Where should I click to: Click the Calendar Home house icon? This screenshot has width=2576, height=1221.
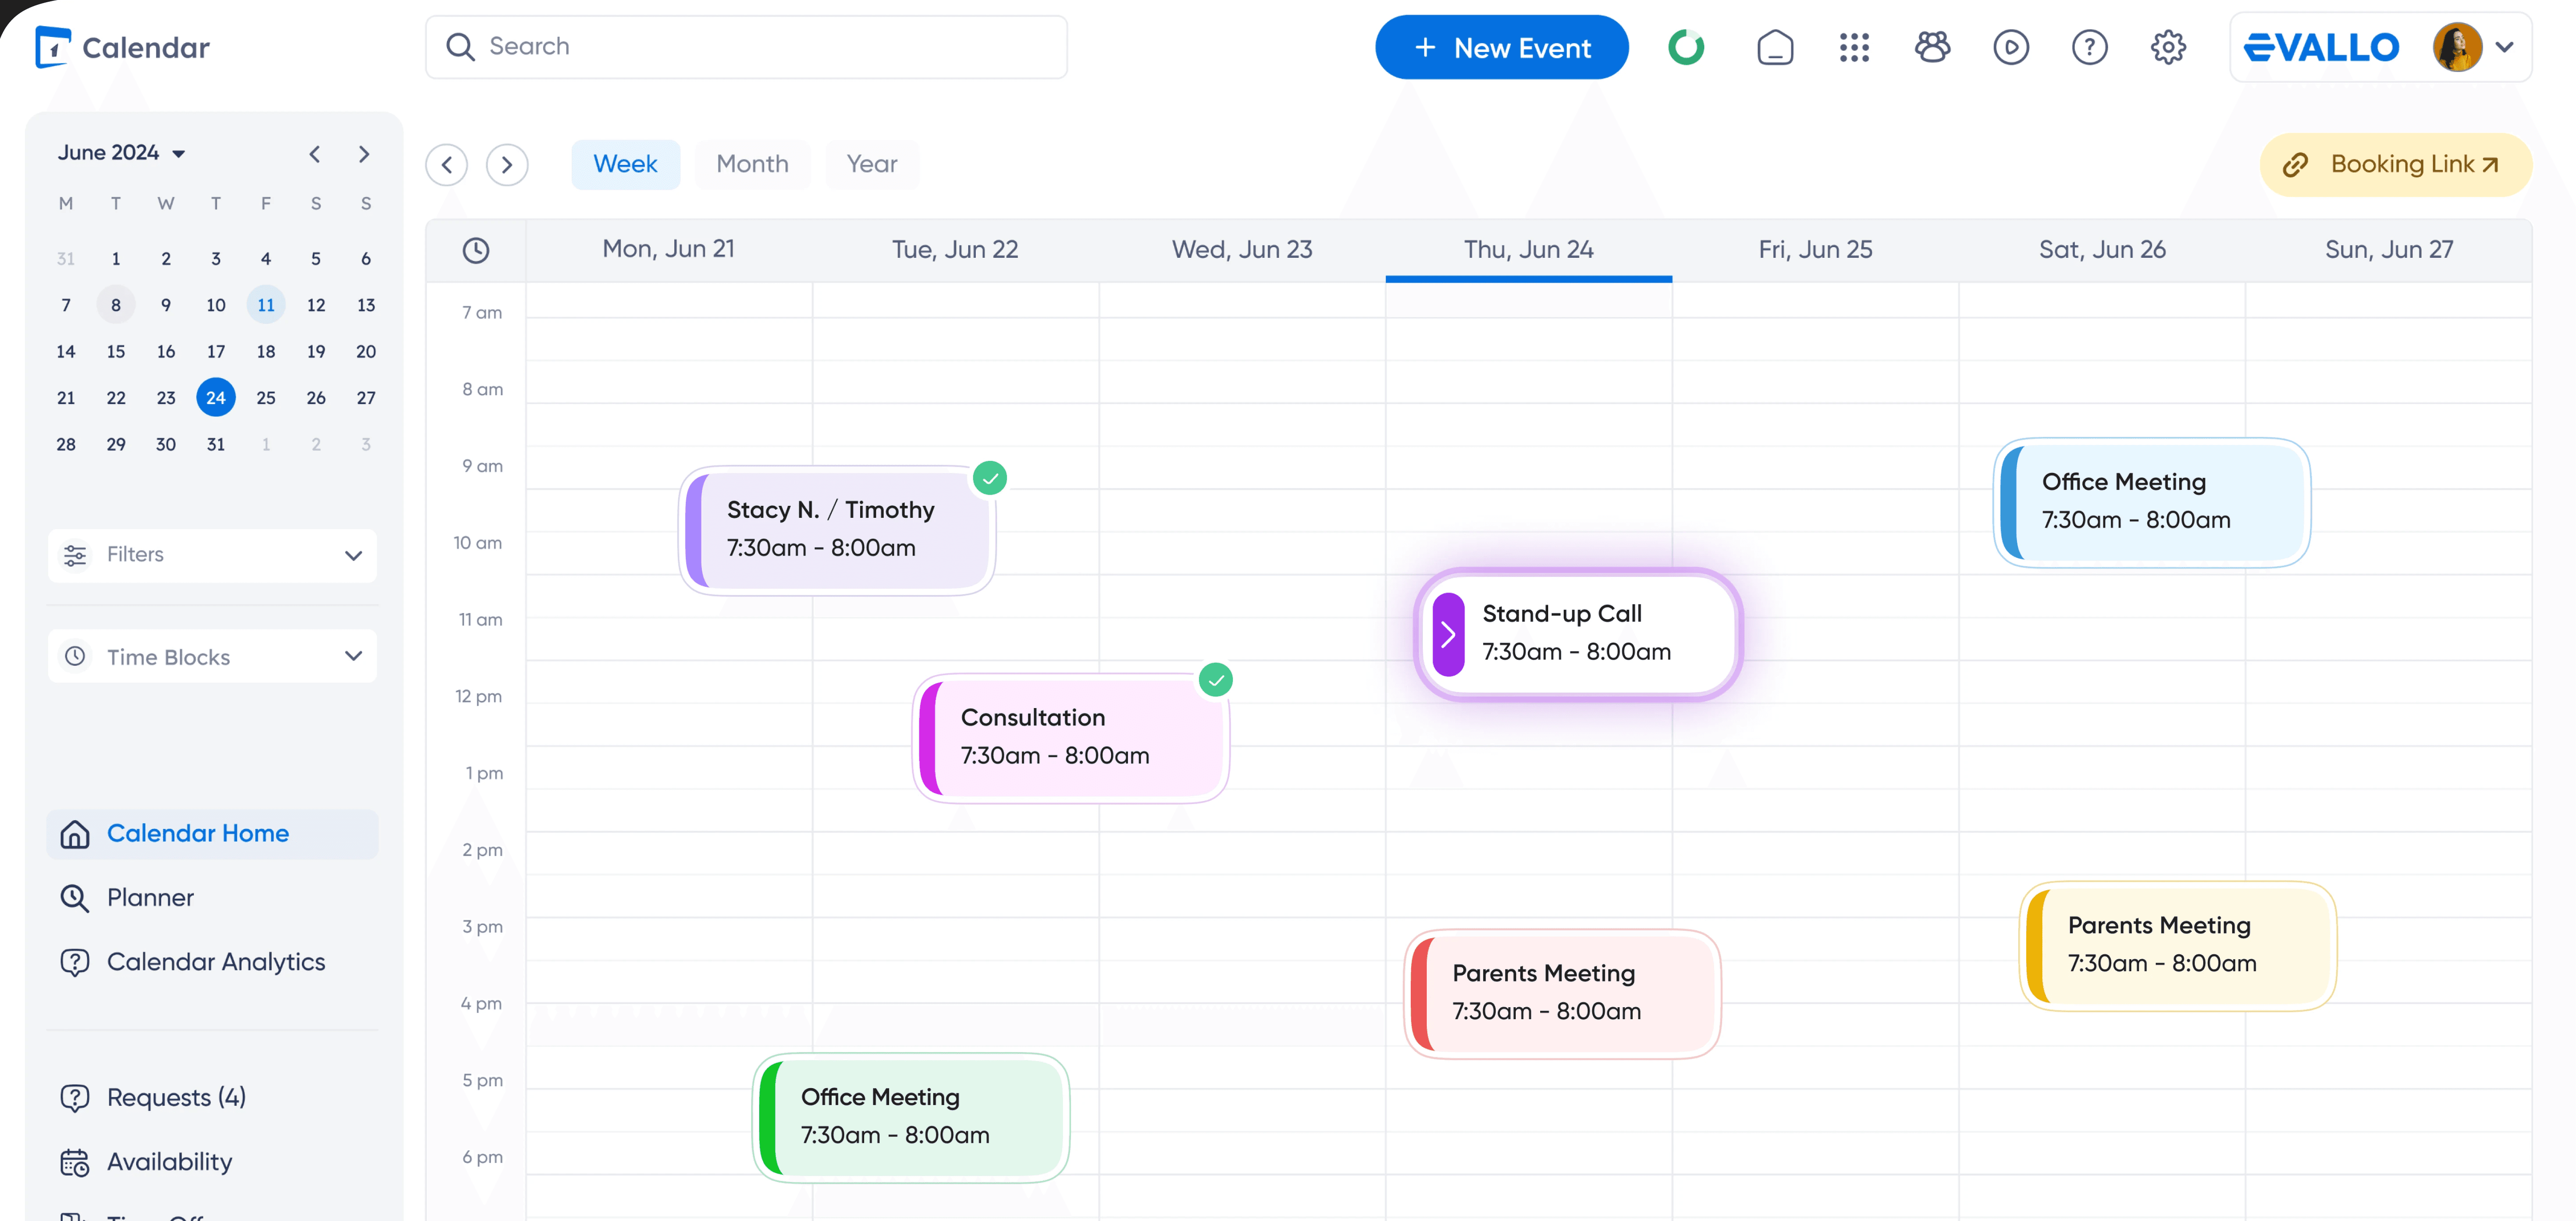click(x=75, y=834)
